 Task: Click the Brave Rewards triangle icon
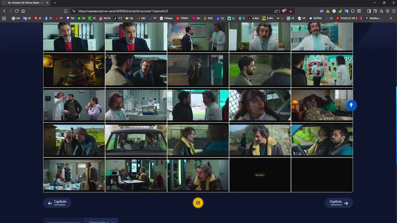[x=291, y=11]
